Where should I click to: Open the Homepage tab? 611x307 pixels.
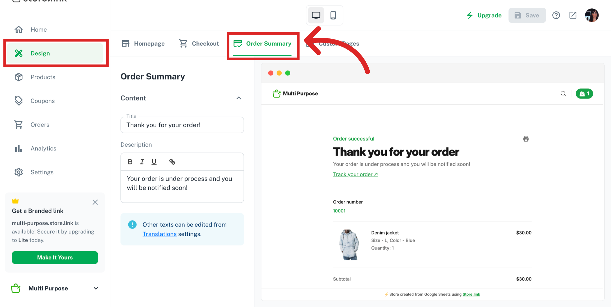143,44
